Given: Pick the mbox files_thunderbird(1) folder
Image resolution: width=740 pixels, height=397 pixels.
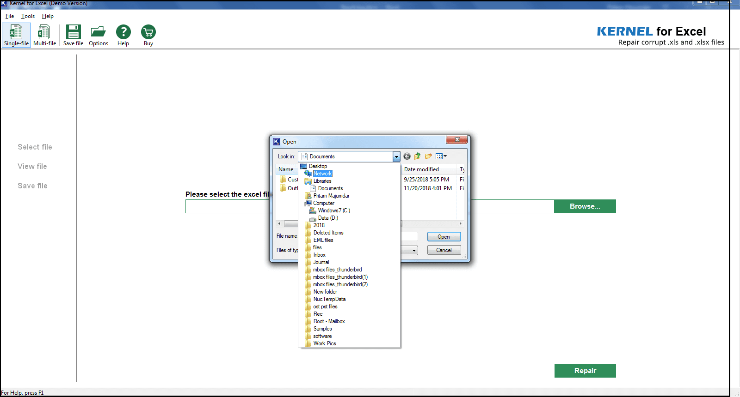Looking at the screenshot, I should tap(340, 277).
